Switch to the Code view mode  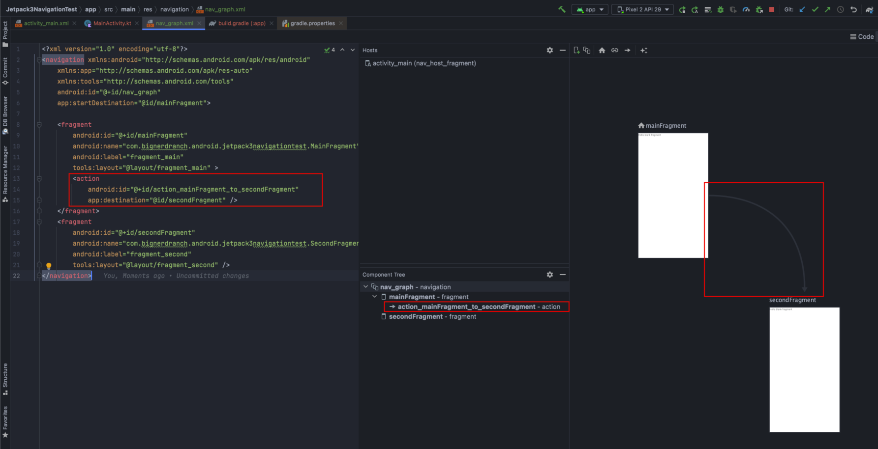pyautogui.click(x=862, y=37)
